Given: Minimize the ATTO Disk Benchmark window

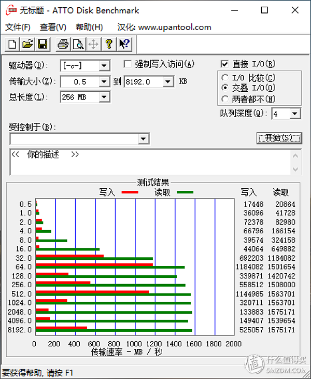Looking at the screenshot, I should [x=235, y=10].
